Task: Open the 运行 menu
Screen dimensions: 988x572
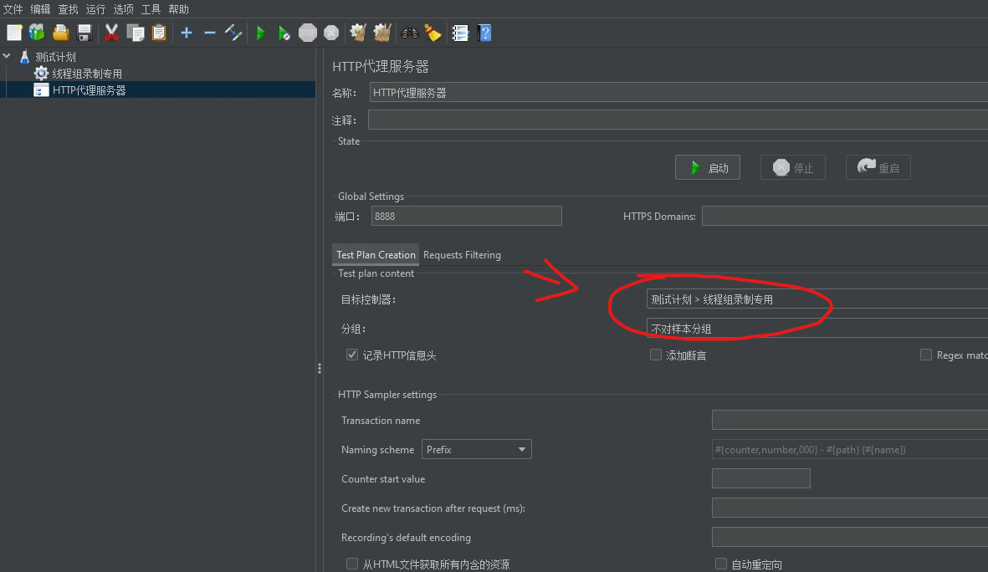Action: pyautogui.click(x=95, y=9)
